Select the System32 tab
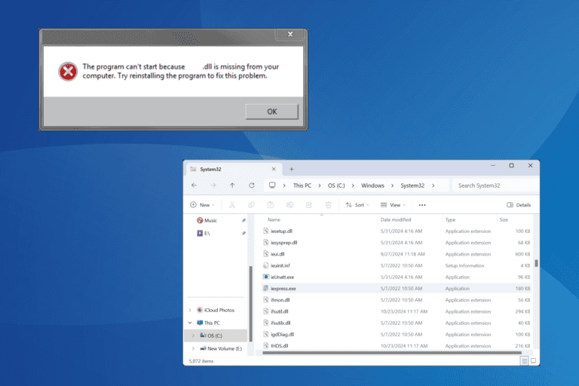579x386 pixels. click(x=233, y=169)
